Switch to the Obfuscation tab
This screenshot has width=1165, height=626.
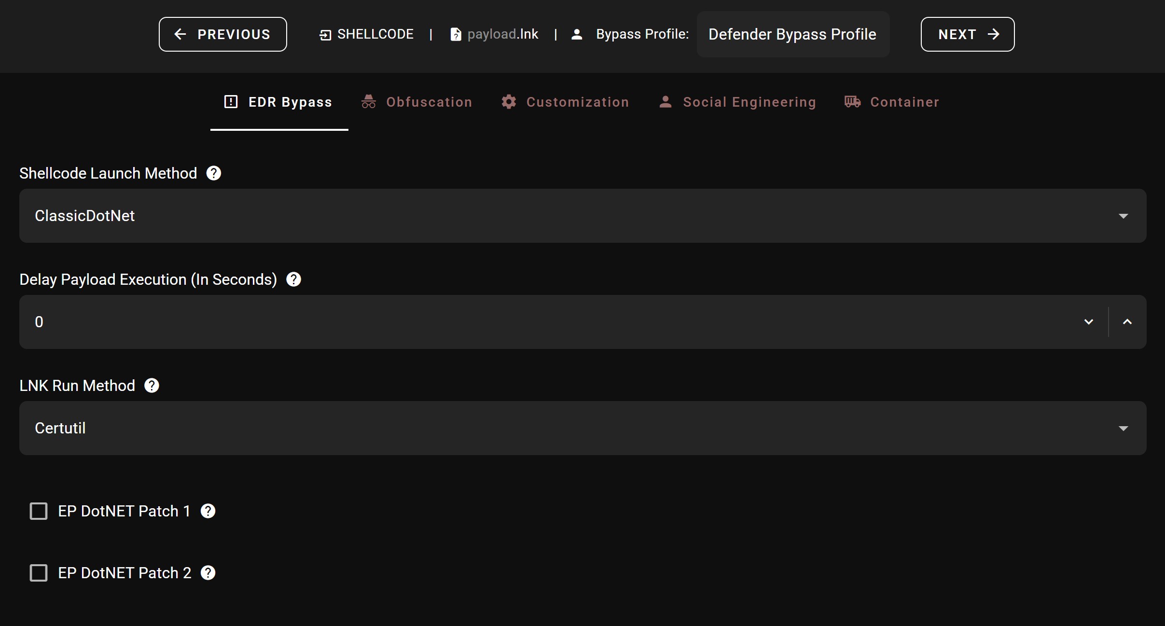coord(417,102)
